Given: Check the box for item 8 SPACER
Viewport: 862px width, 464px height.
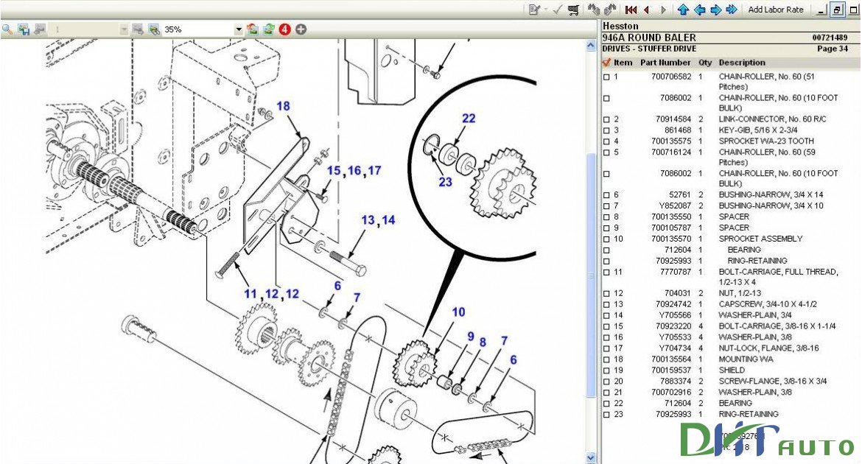Looking at the screenshot, I should pos(606,217).
